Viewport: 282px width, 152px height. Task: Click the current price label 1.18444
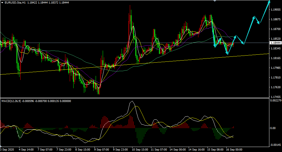276,43
